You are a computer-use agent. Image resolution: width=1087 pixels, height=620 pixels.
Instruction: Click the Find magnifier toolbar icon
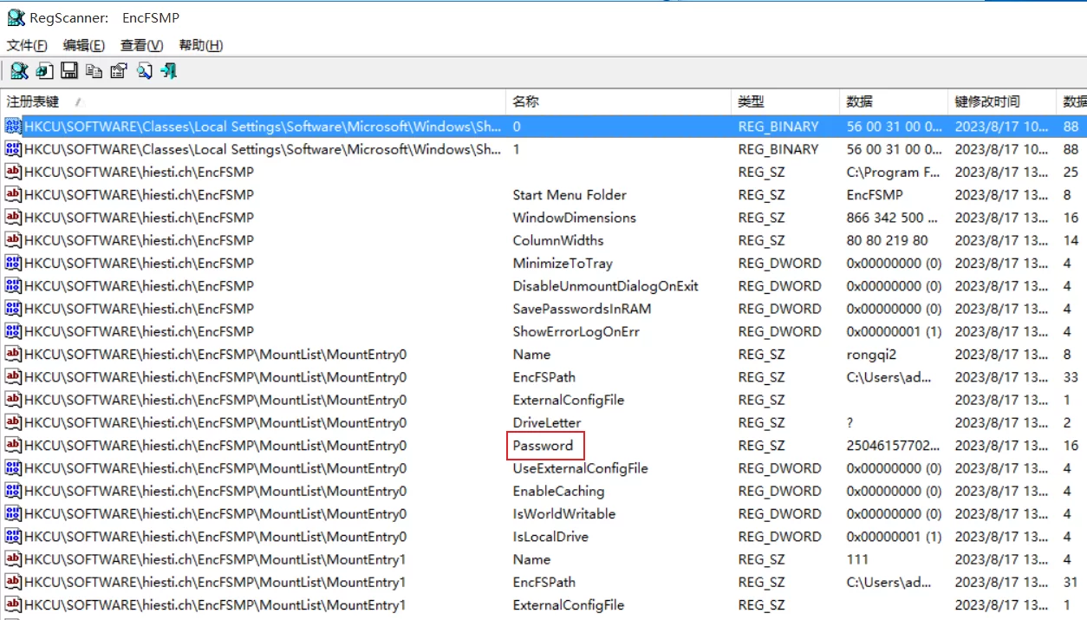point(144,71)
